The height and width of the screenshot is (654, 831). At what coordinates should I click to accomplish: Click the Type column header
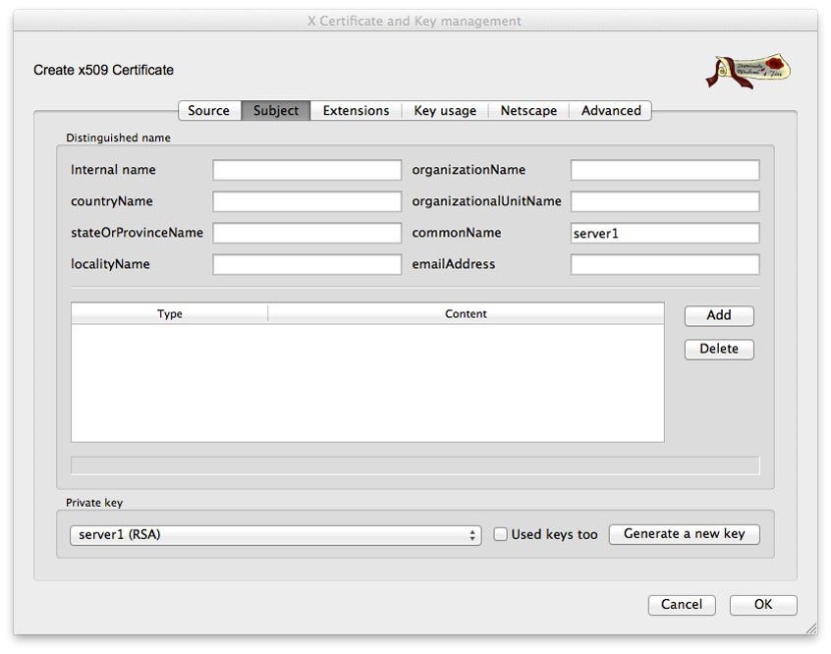[x=169, y=313]
